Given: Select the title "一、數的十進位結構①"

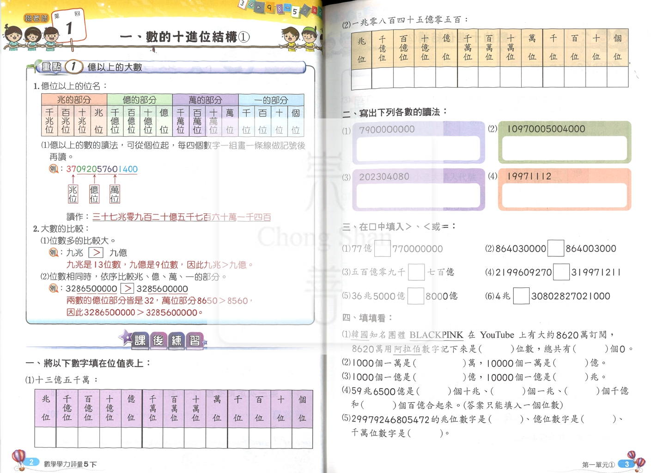Looking at the screenshot, I should point(185,37).
